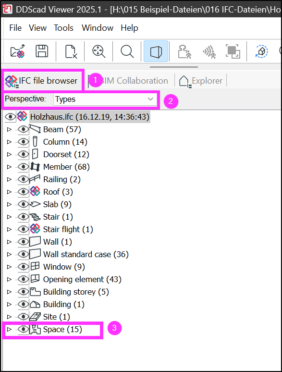Click the Save floppy disk icon
The image size is (282, 372).
tap(42, 51)
